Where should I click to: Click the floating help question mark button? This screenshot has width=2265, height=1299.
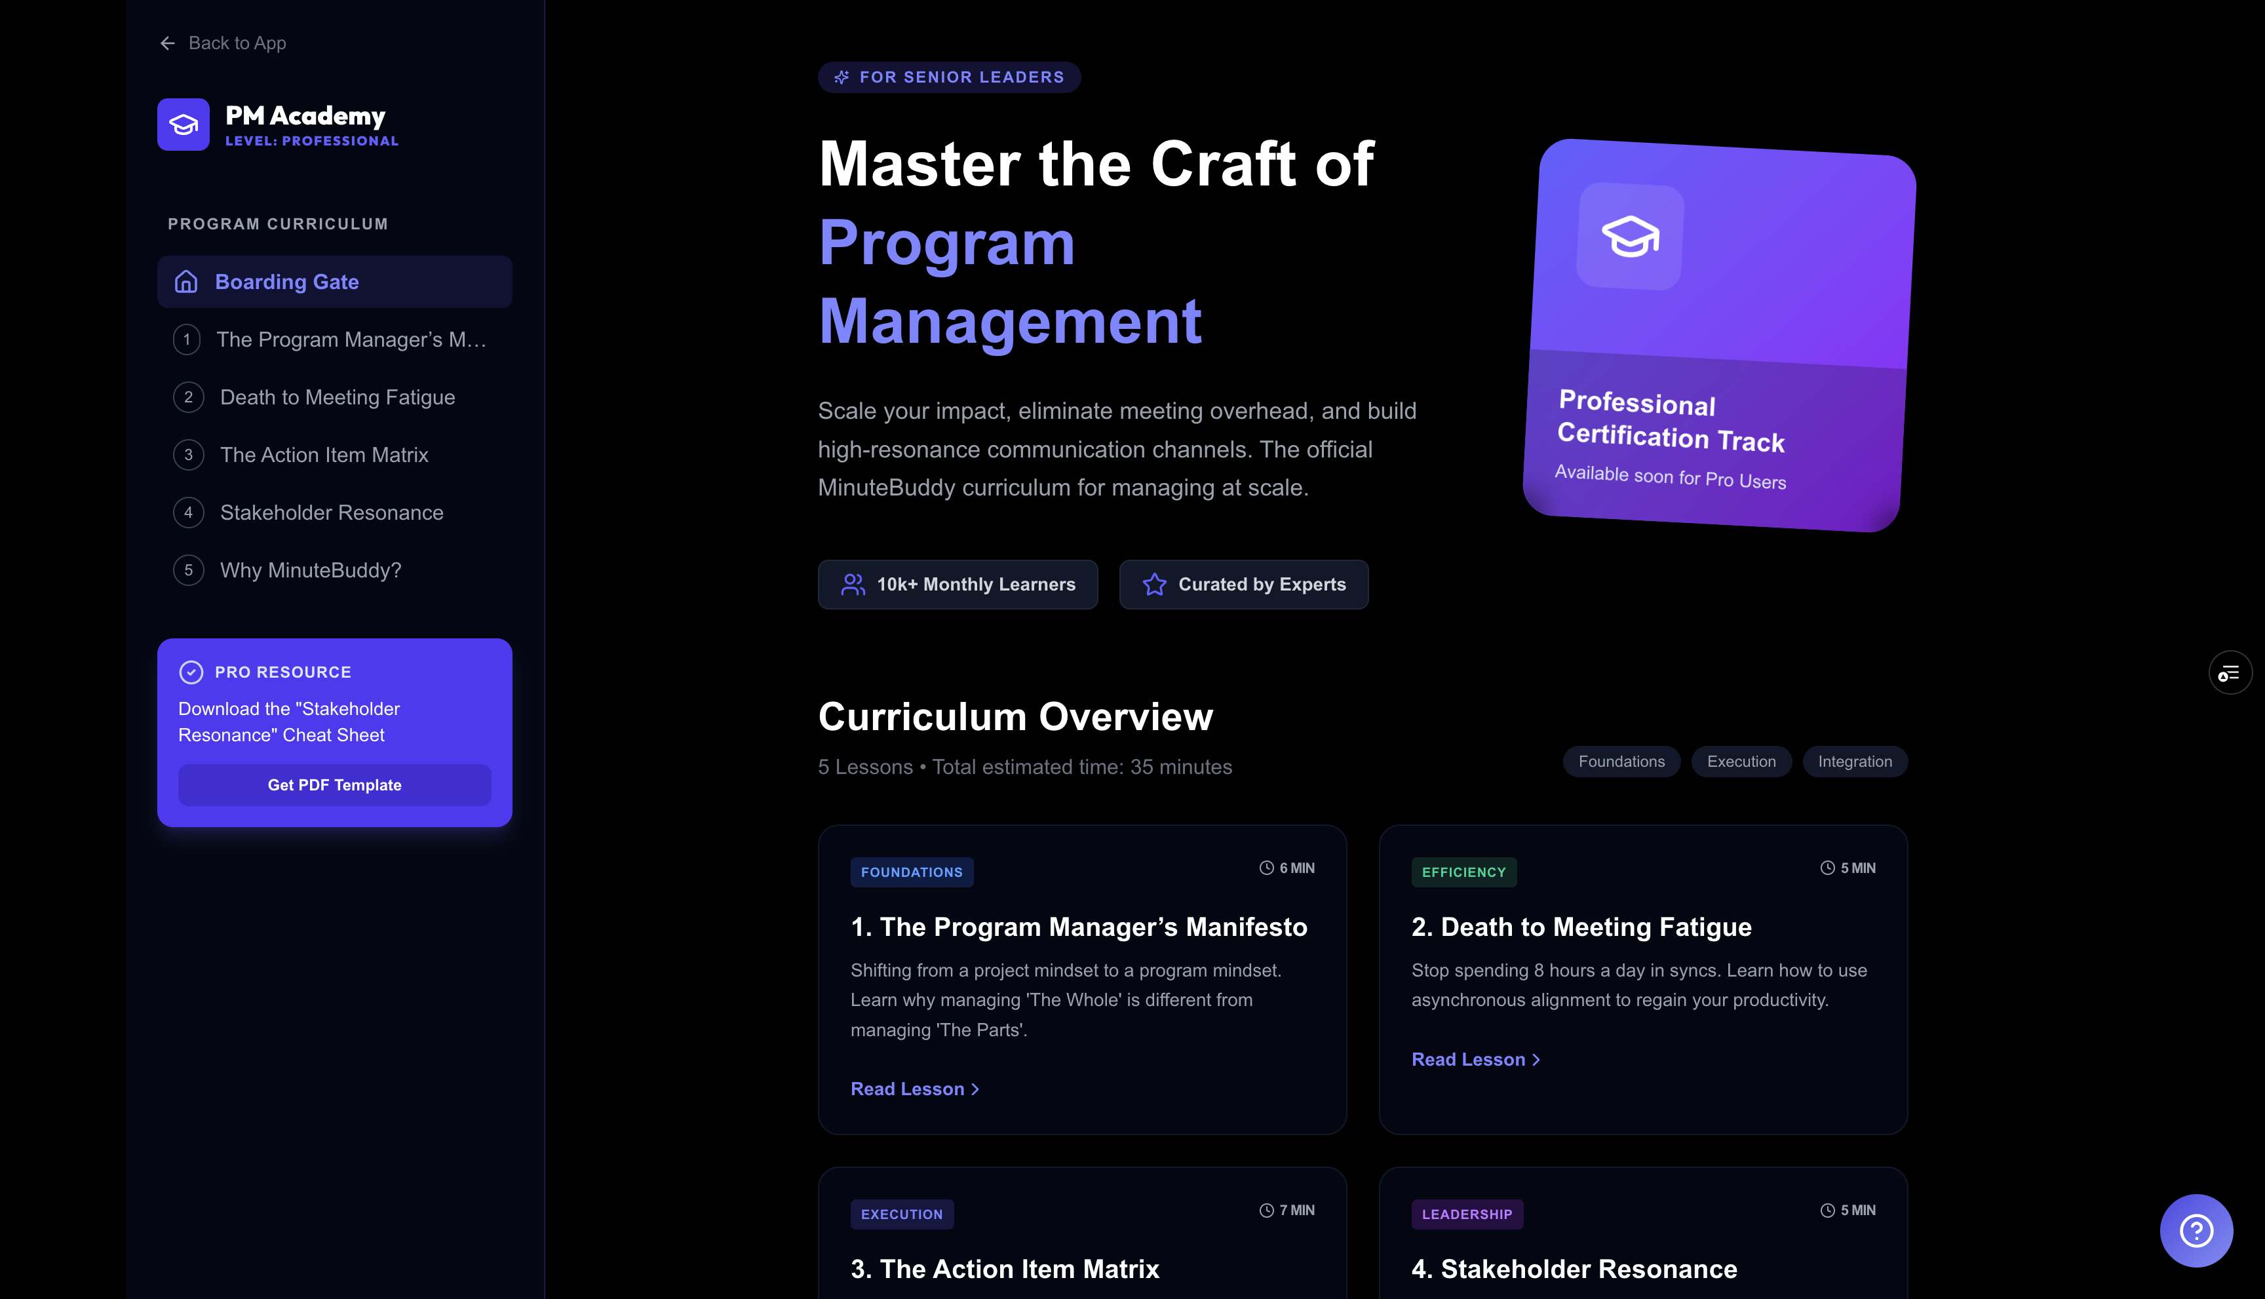[2196, 1230]
